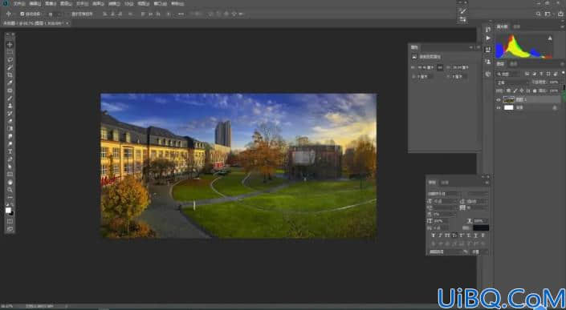Toggle all caps in the Character panel
The image size is (566, 310).
click(447, 236)
